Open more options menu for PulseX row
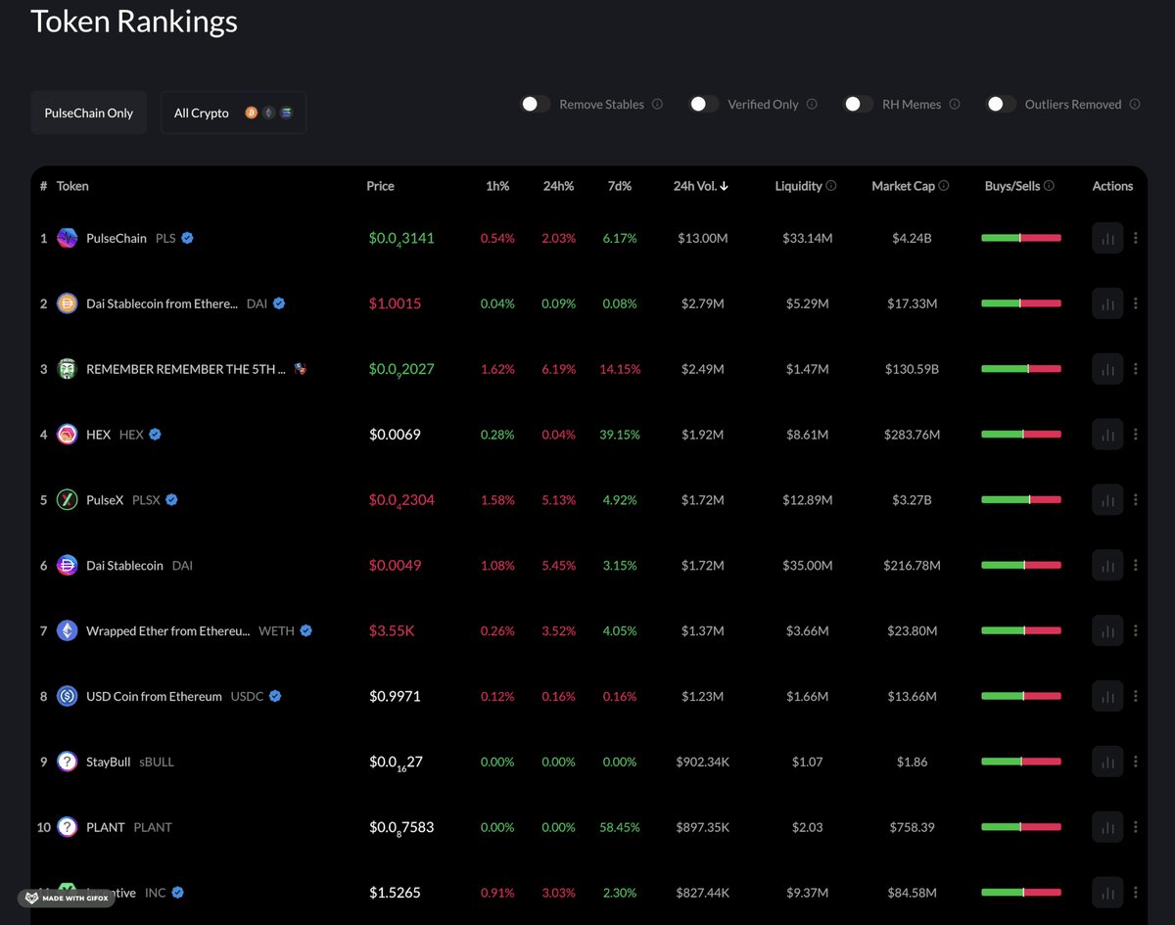The height and width of the screenshot is (925, 1175). [x=1136, y=500]
